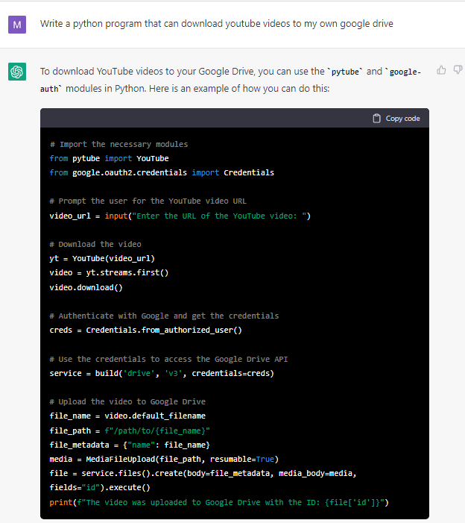The height and width of the screenshot is (523, 465).
Task: Click the inline code word google-auth
Action: (x=230, y=81)
